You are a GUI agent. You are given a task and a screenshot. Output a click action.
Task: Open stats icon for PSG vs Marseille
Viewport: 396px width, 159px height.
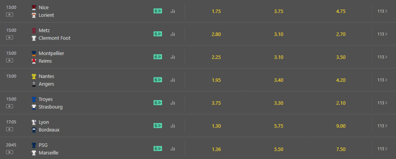(x=173, y=149)
